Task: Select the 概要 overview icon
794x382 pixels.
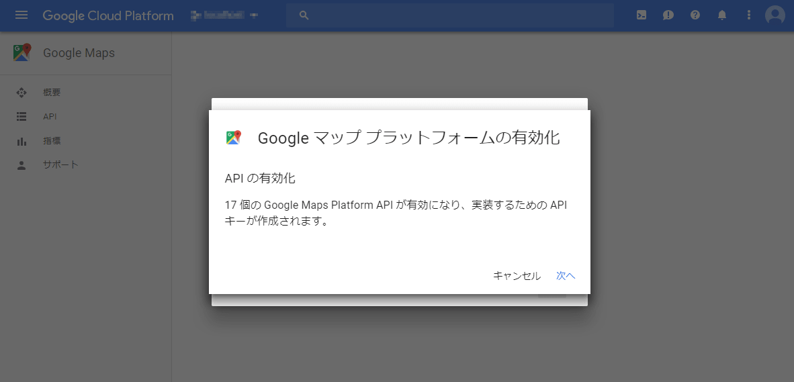Action: 21,93
